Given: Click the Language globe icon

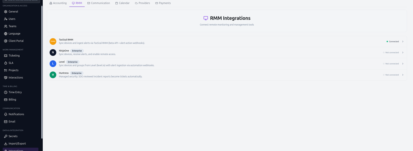Looking at the screenshot, I should coord(6,34).
